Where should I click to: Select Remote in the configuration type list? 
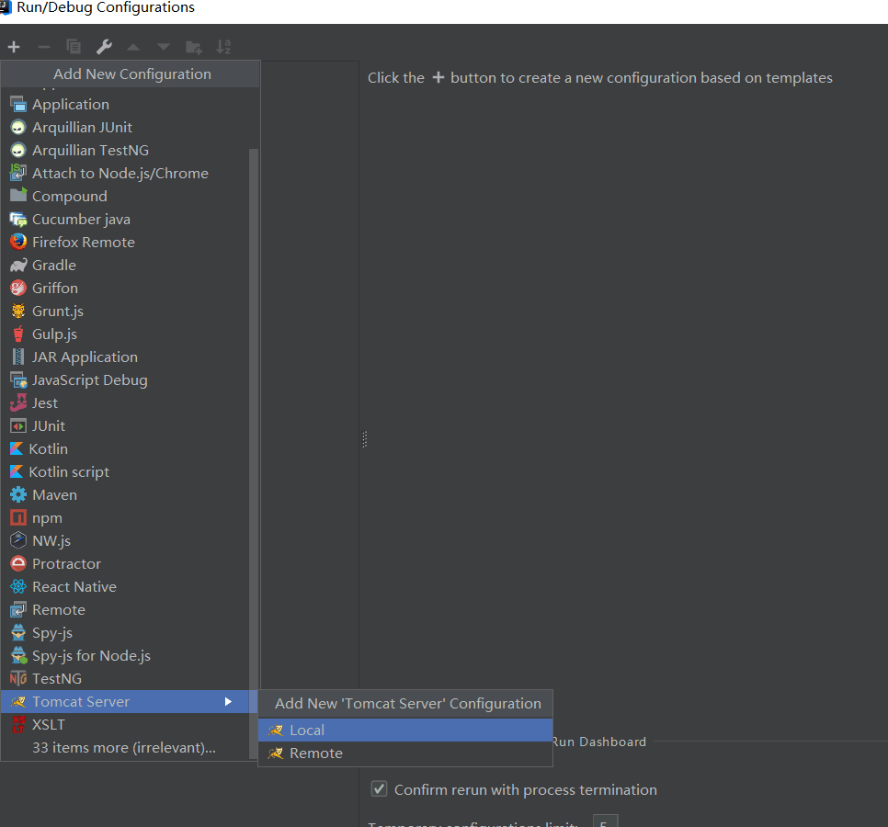point(125,609)
